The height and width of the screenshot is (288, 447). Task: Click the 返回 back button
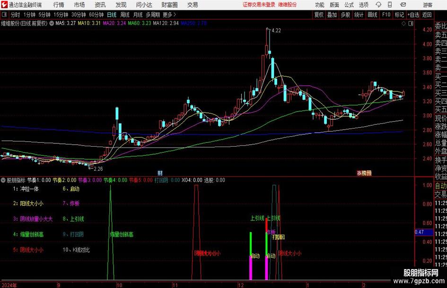(427, 15)
